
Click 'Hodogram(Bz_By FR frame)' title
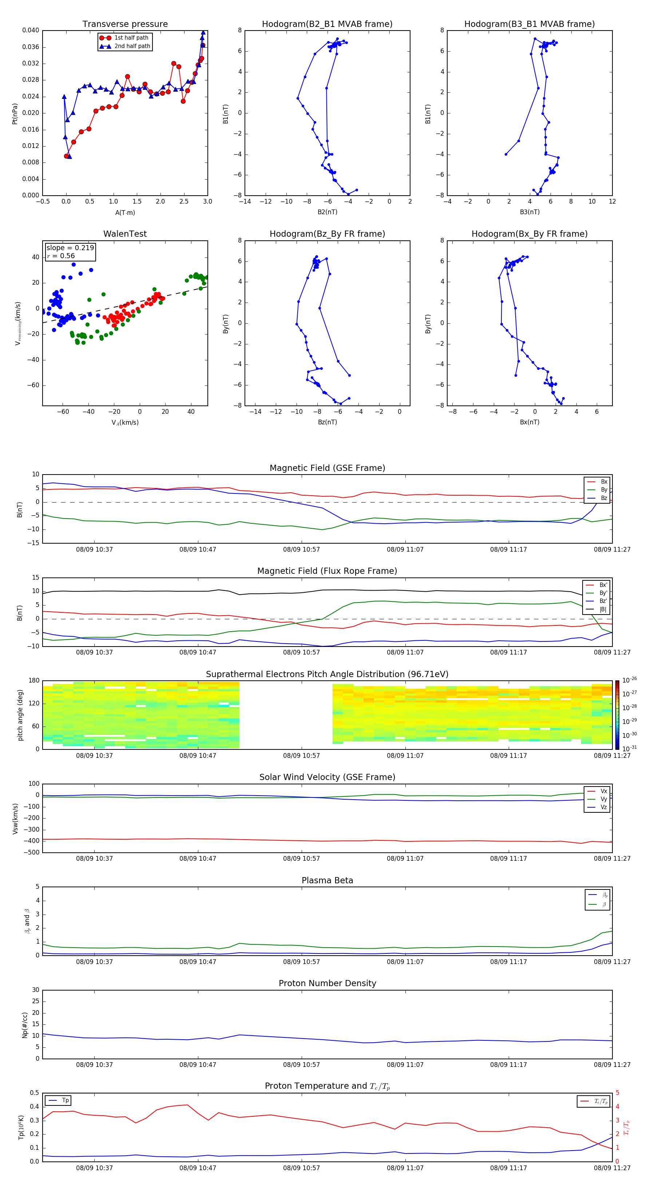(x=327, y=234)
